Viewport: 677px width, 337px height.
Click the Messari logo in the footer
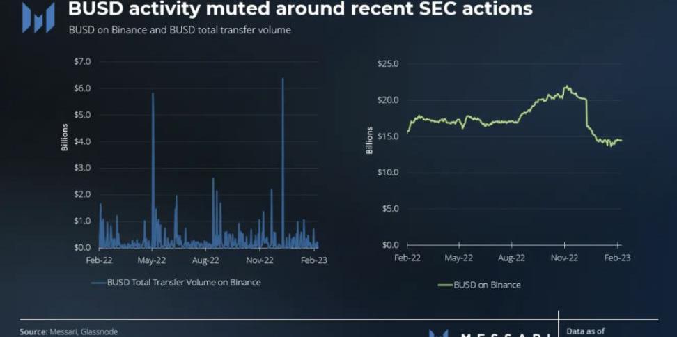pyautogui.click(x=439, y=334)
